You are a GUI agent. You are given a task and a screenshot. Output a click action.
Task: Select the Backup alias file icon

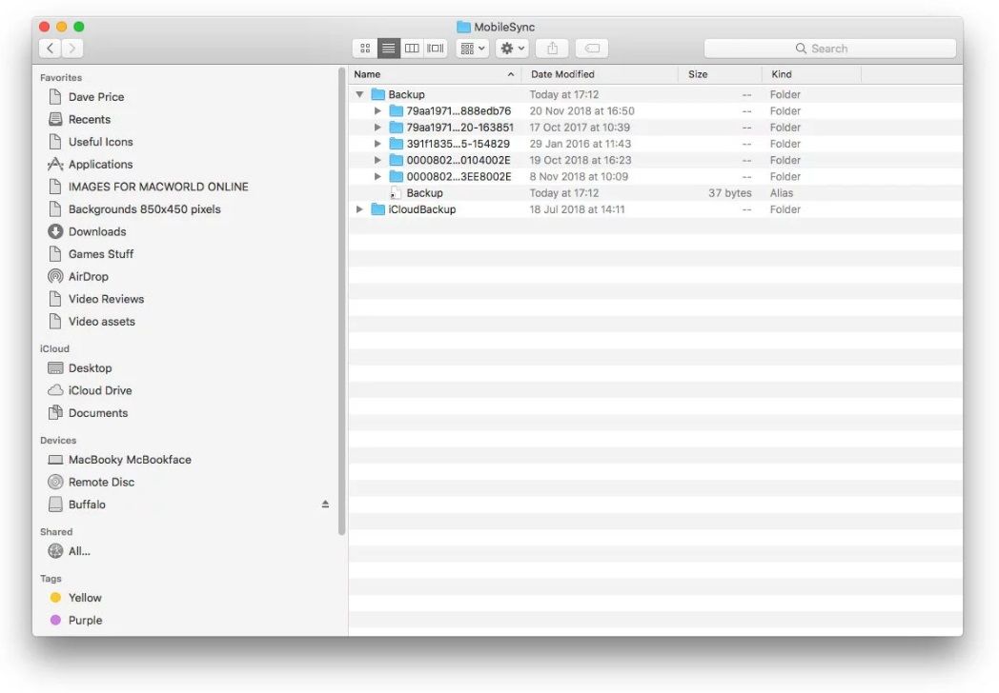[396, 193]
